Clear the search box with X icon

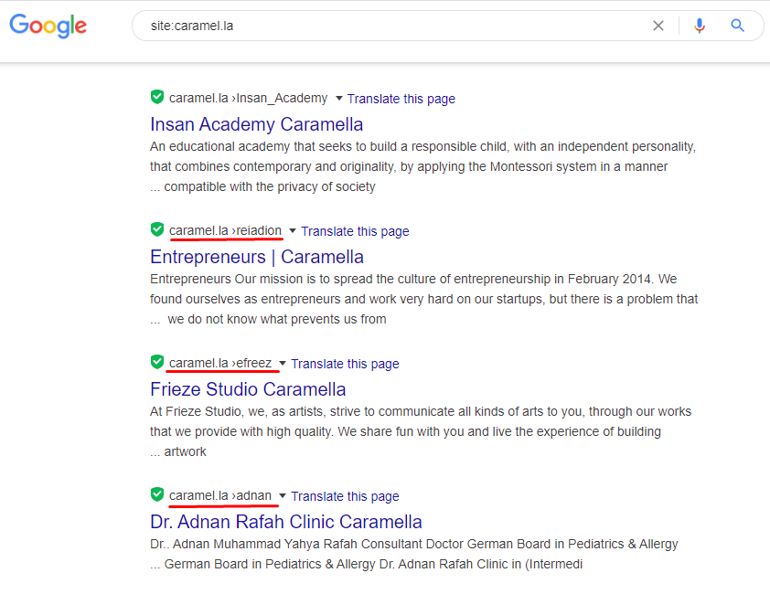click(658, 26)
